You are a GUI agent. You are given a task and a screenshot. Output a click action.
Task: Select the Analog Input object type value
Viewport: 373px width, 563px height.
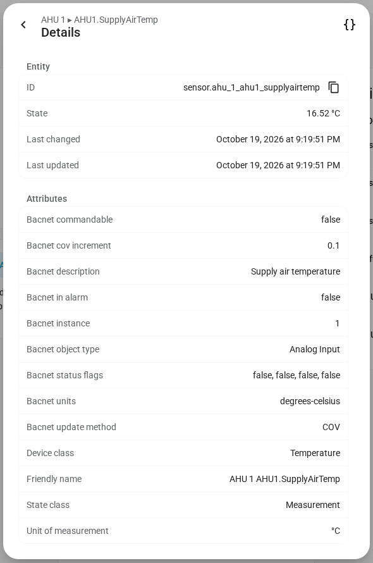click(314, 349)
